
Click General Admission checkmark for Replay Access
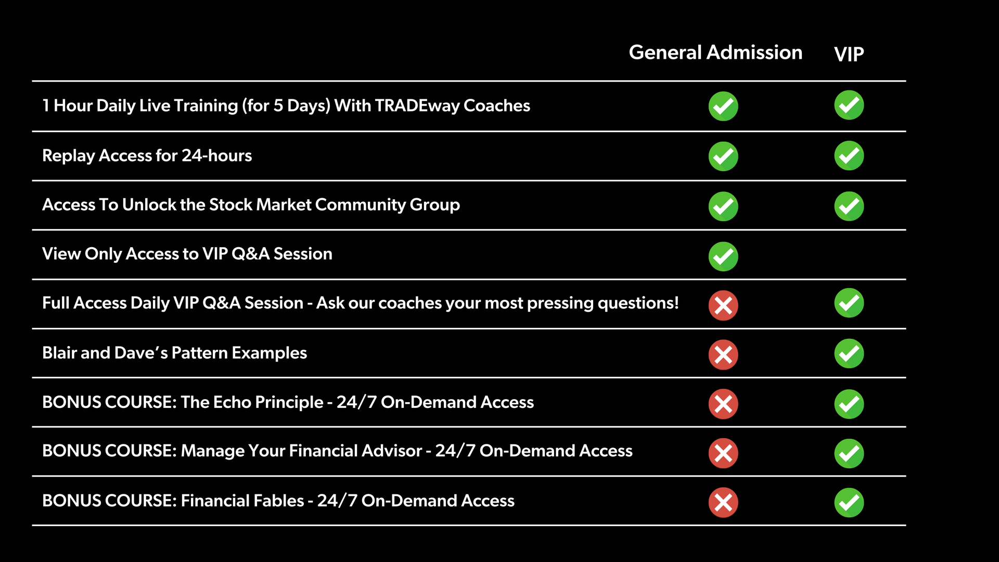pyautogui.click(x=723, y=156)
